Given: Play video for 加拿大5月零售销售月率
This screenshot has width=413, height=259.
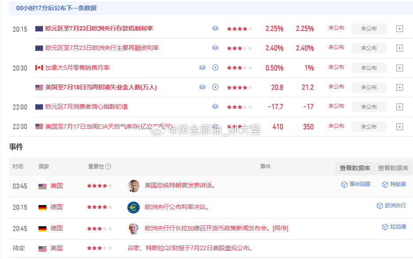Looking at the screenshot, I should pyautogui.click(x=215, y=68).
